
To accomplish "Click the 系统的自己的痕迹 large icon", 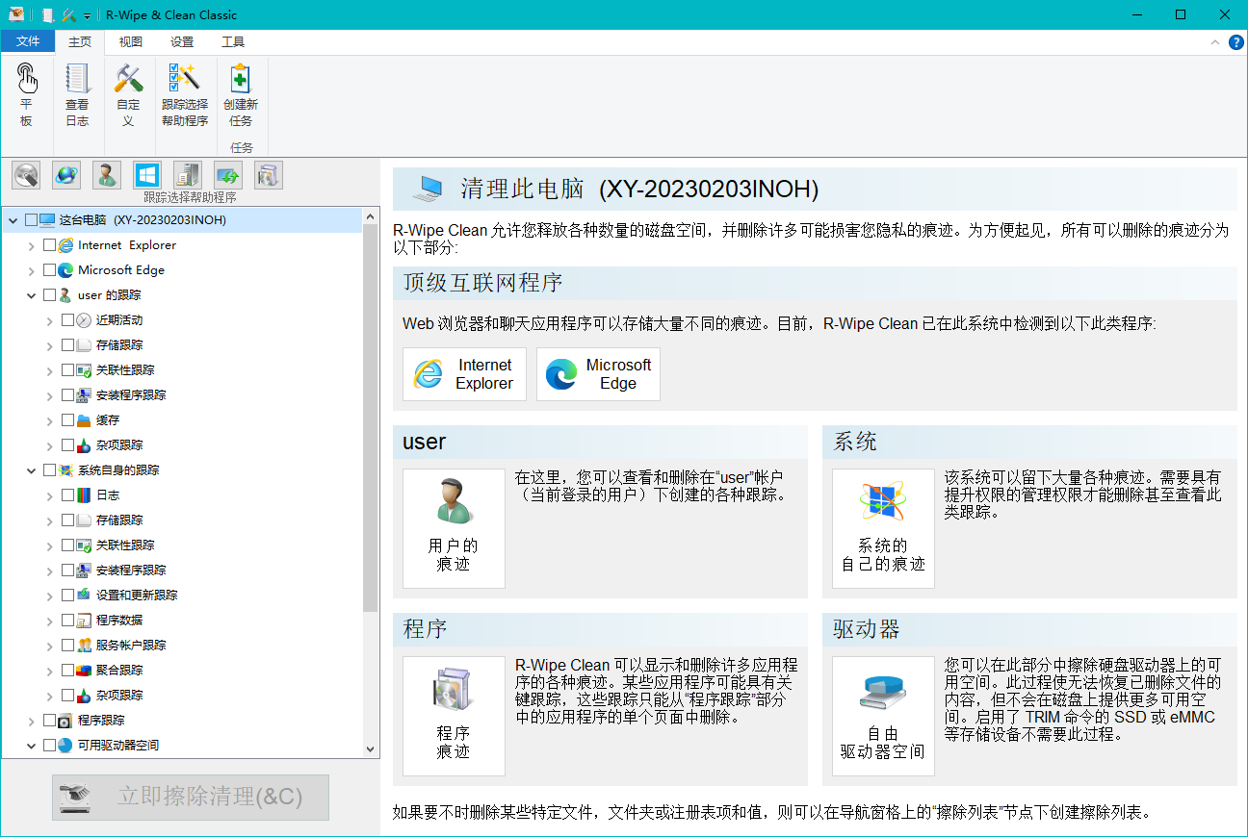I will 883,528.
